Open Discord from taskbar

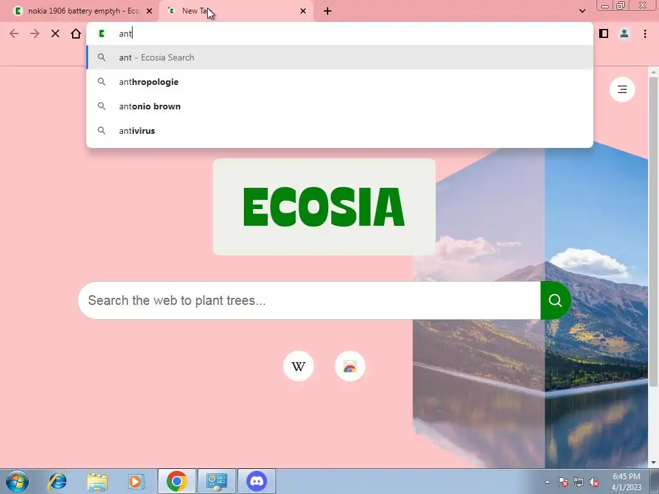(257, 481)
